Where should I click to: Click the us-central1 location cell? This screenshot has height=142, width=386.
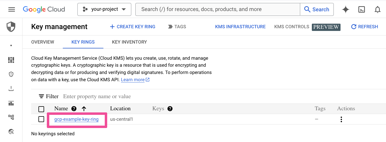(x=122, y=119)
